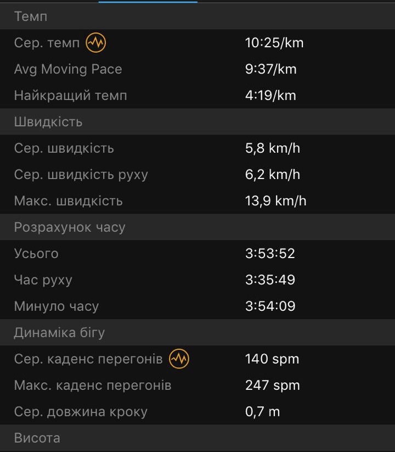
Task: Tap the Усього time label
Action: click(36, 253)
